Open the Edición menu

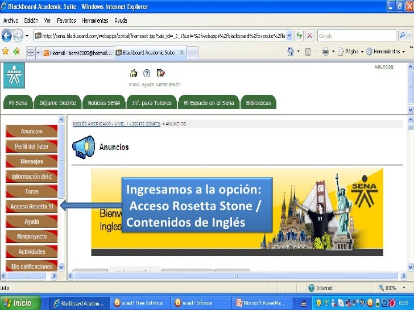point(31,20)
